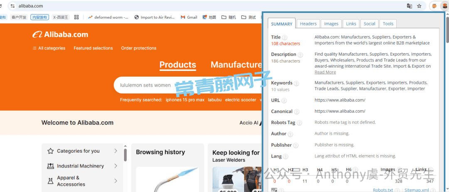The height and width of the screenshot is (192, 449).
Task: Click the help icon next to Robots Tag
Action: pos(299,123)
